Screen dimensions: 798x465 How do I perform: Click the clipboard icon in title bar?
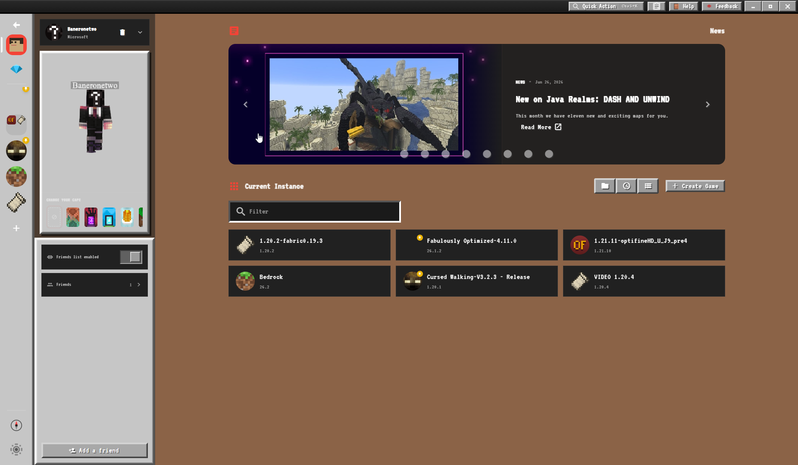[x=656, y=6]
